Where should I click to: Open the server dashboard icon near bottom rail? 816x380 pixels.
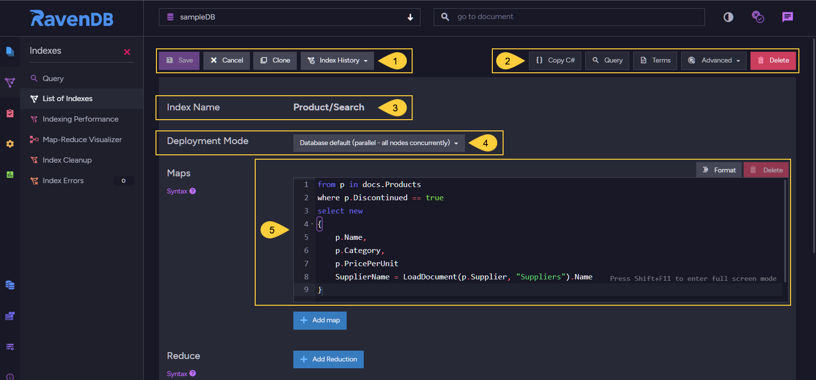[x=10, y=347]
